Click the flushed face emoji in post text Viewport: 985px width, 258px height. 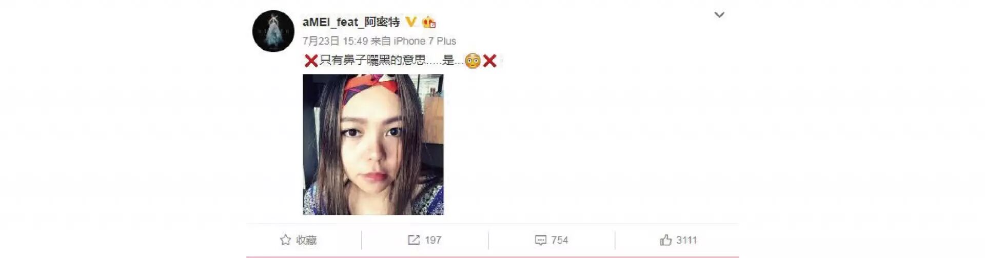[x=472, y=61]
